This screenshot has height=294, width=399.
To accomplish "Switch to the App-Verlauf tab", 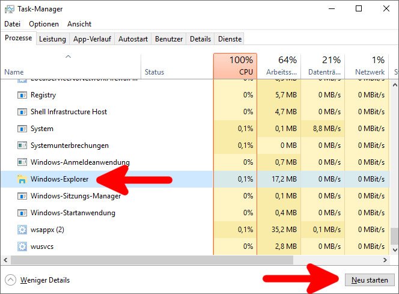I will coord(92,39).
